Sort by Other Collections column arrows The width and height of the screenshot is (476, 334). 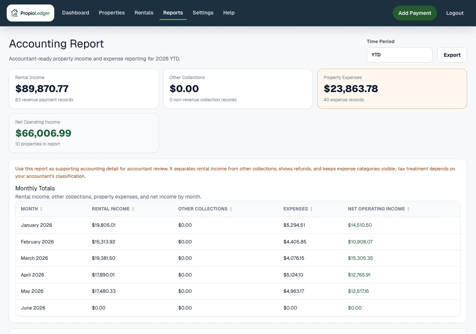point(231,209)
